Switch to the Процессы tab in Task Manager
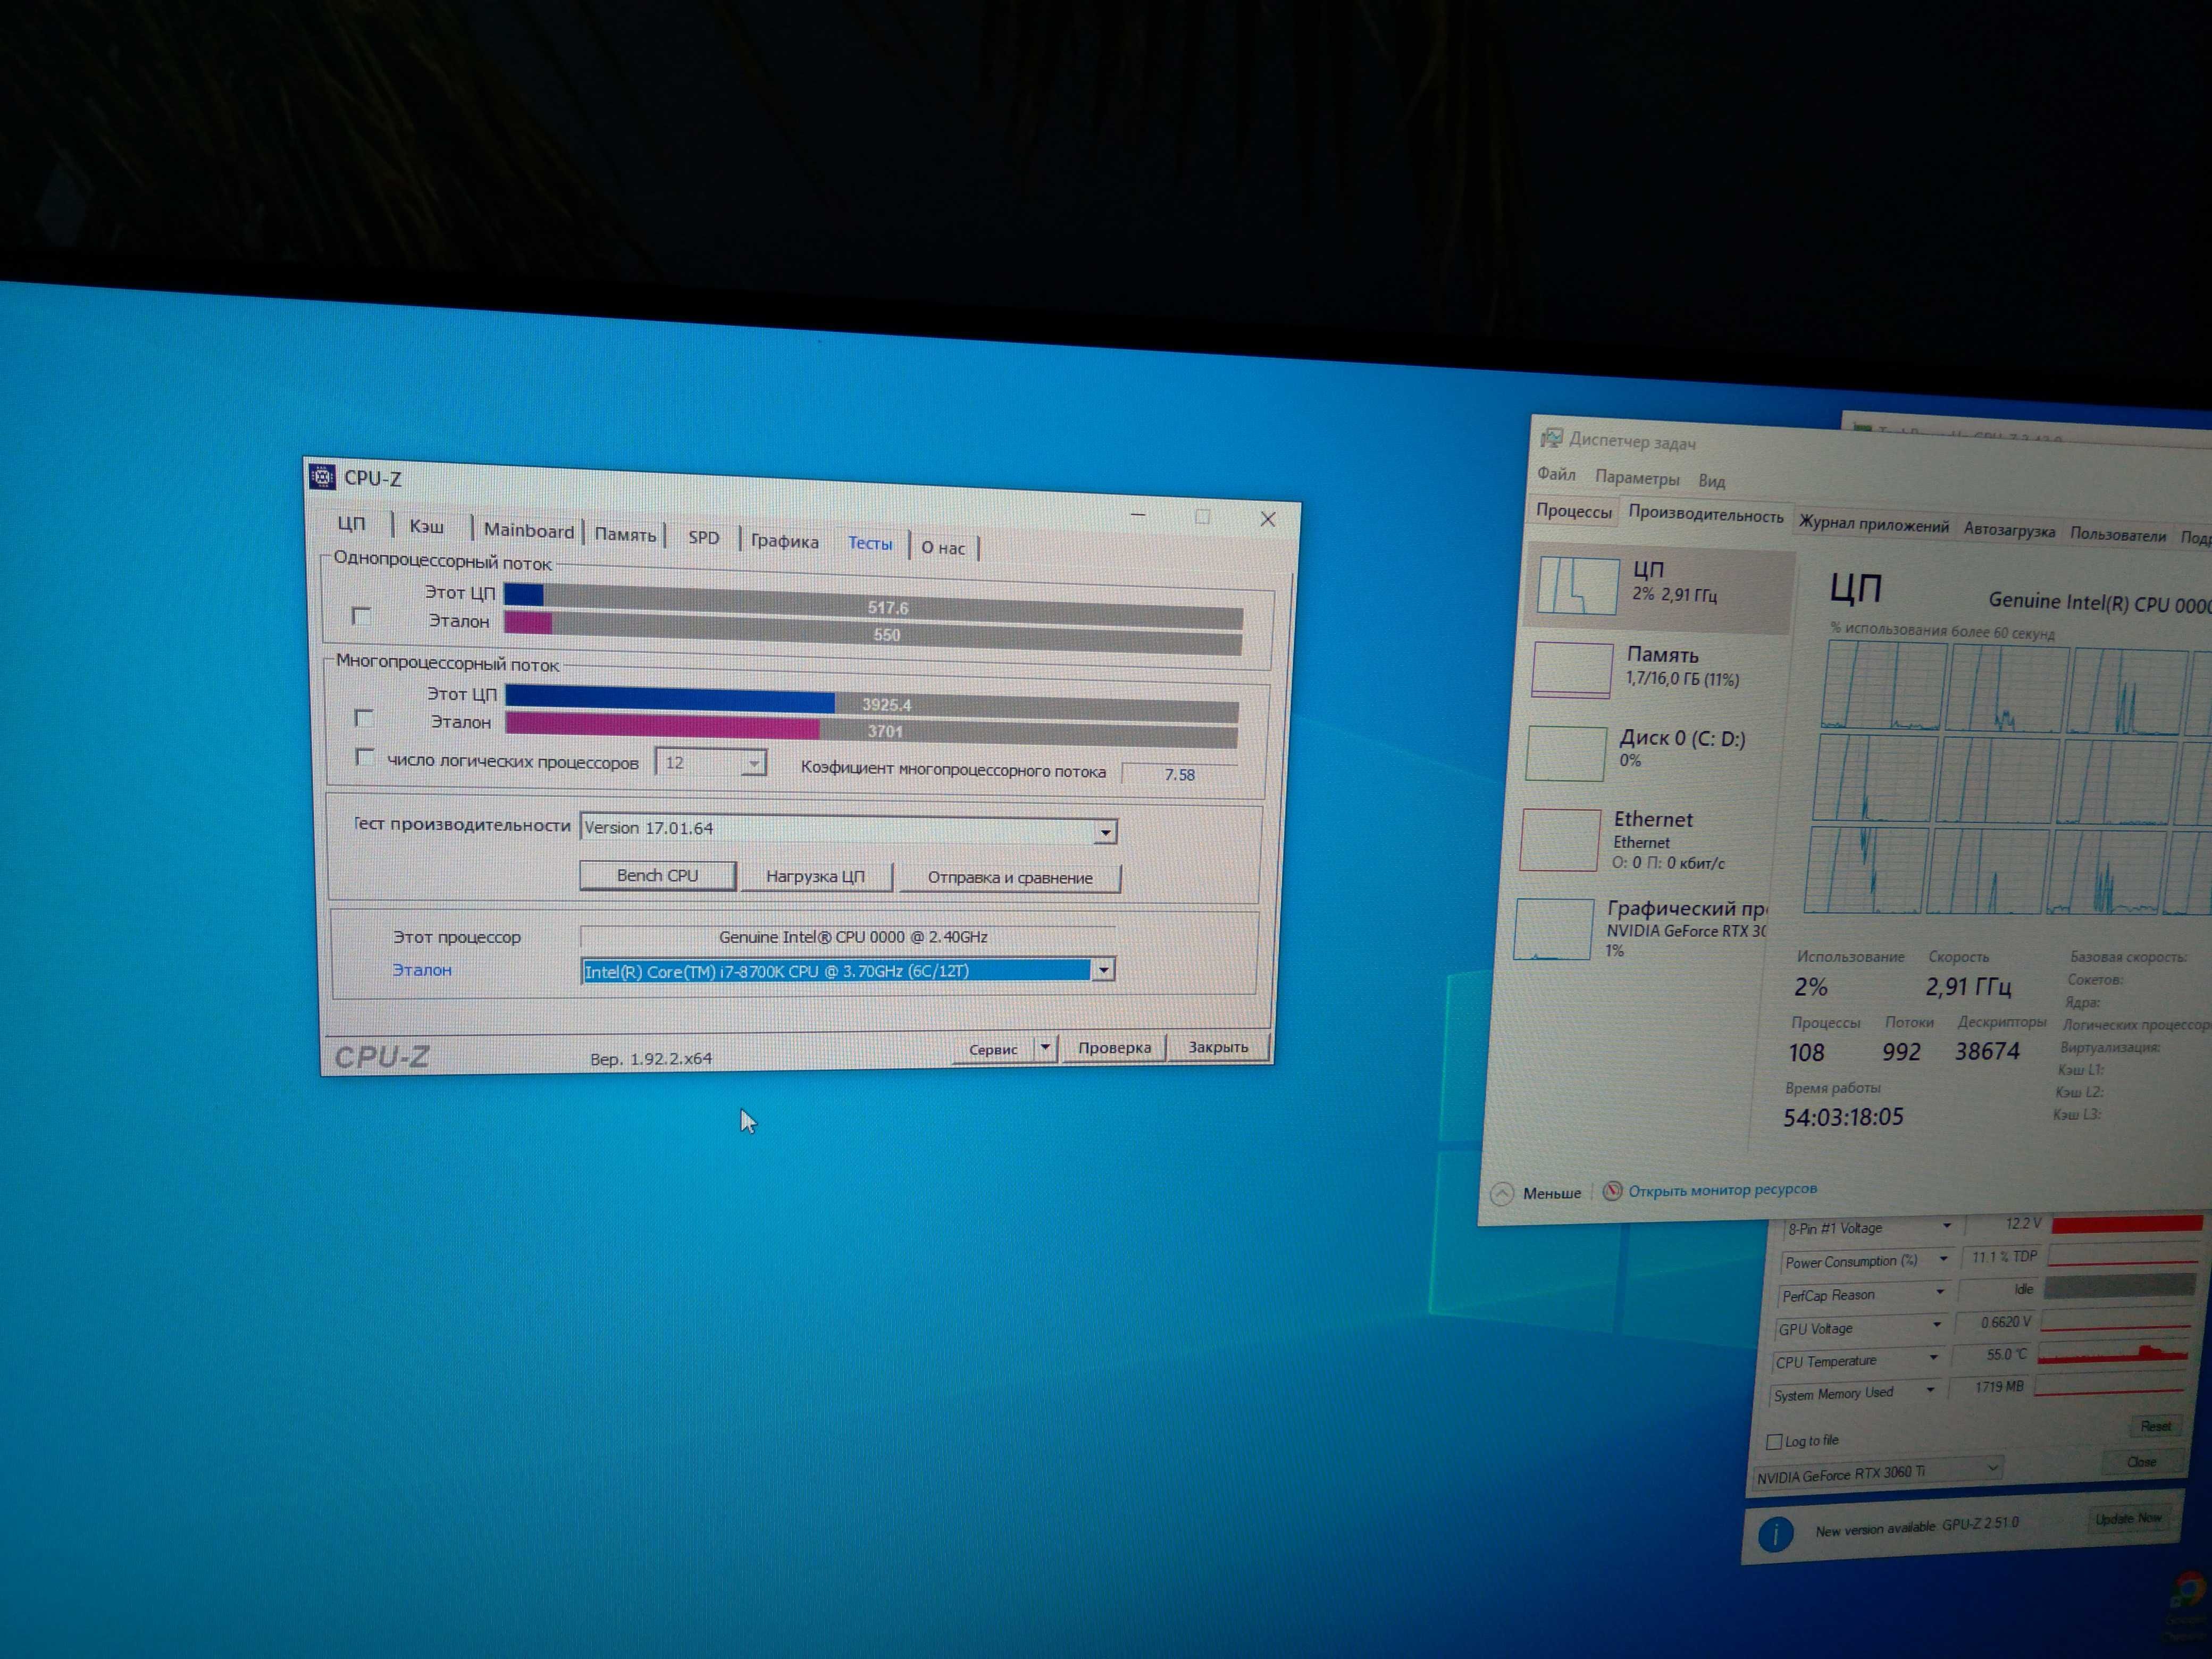Screen dimensions: 2212x1659 pos(1574,511)
